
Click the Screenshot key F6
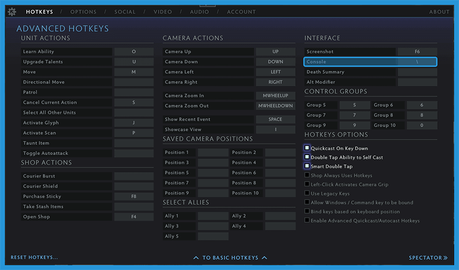click(417, 52)
